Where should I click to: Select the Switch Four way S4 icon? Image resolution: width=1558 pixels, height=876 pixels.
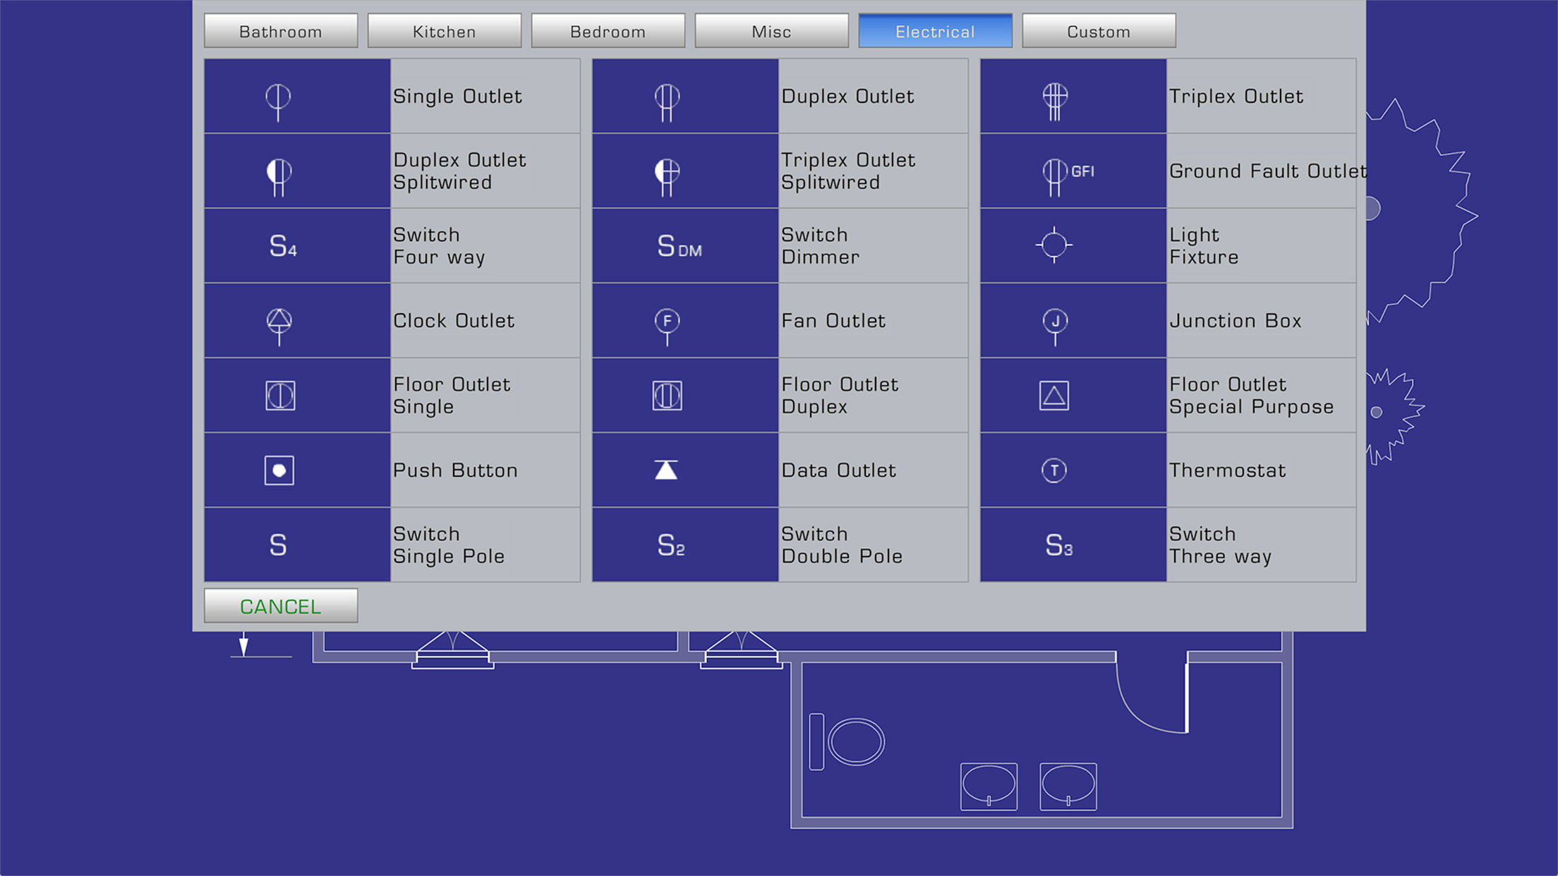point(282,246)
